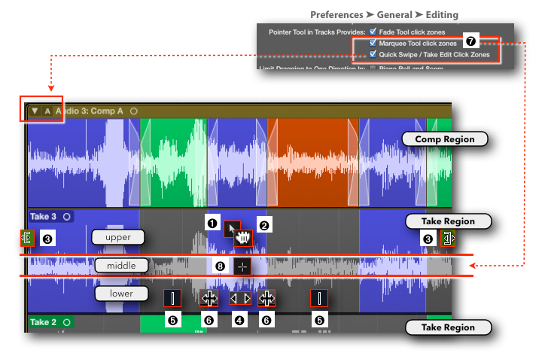Toggle Quick Swipe / Take Edit Click Zones checkbox
This screenshot has width=545, height=356.
[373, 54]
